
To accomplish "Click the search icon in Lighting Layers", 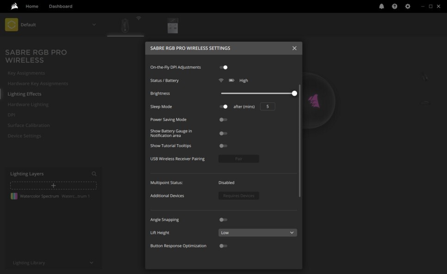I will click(94, 174).
